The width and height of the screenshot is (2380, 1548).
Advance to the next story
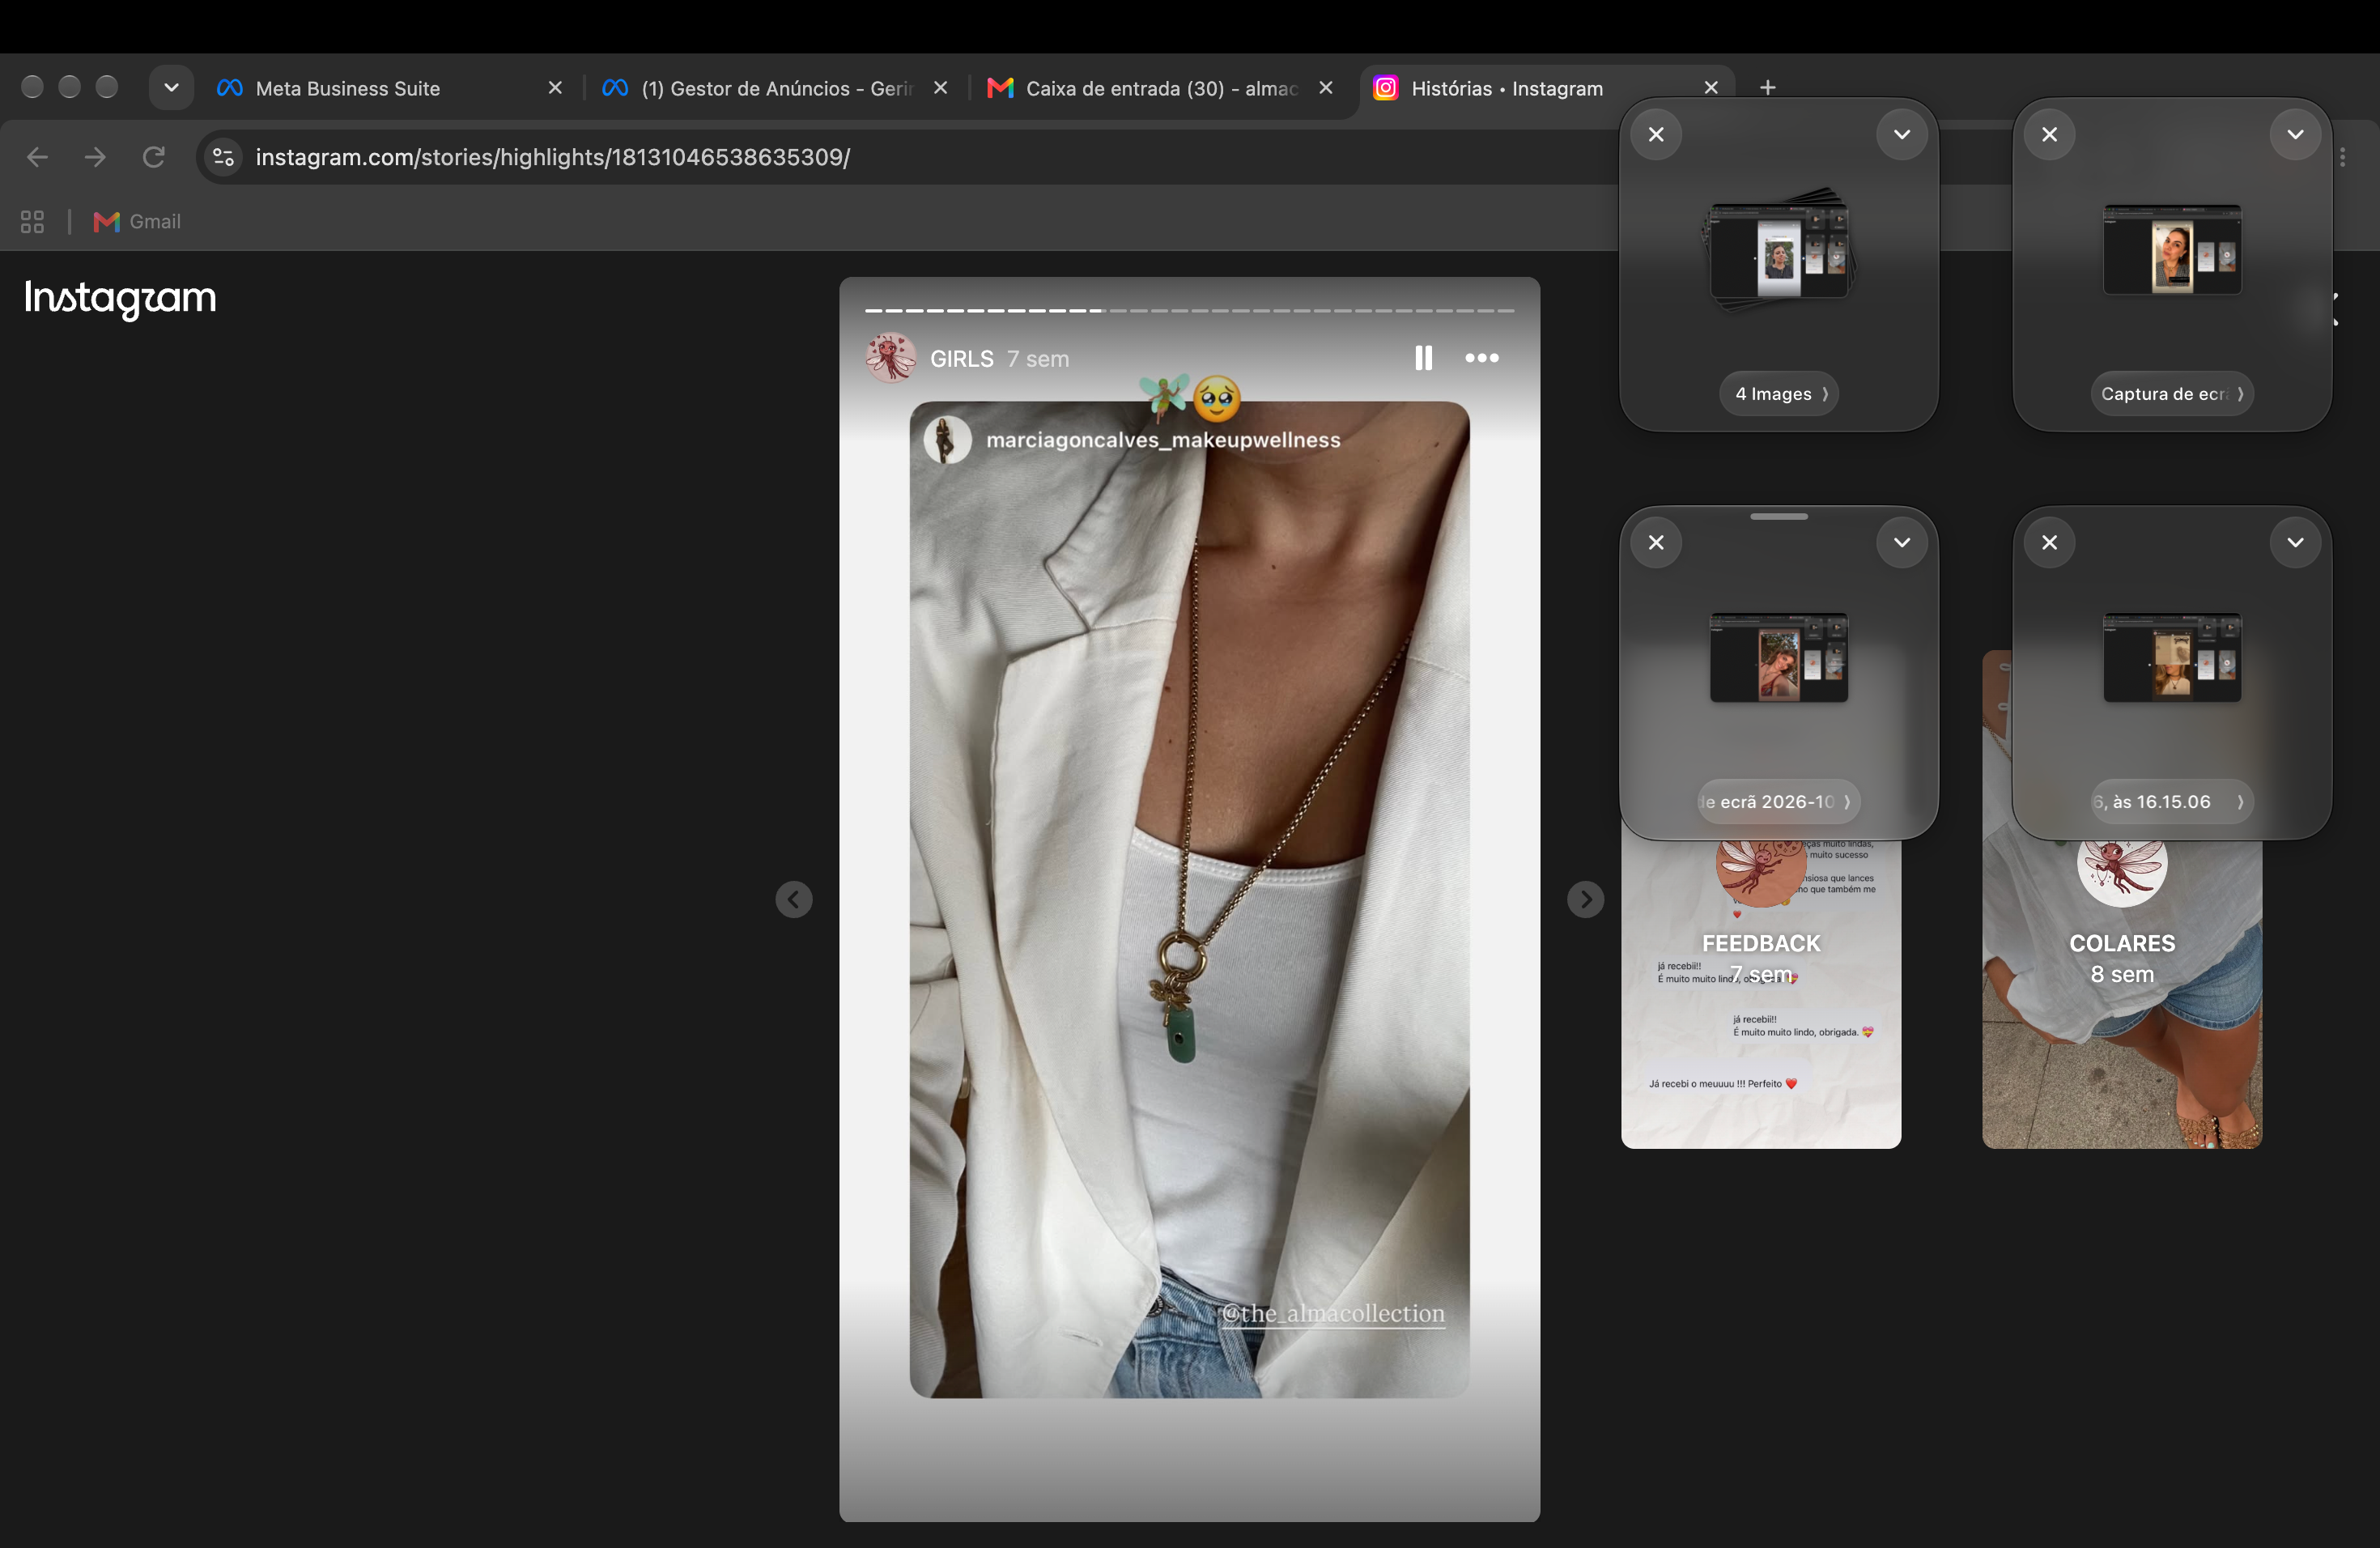point(1585,899)
